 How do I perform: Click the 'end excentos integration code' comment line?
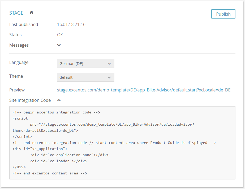[114, 143]
